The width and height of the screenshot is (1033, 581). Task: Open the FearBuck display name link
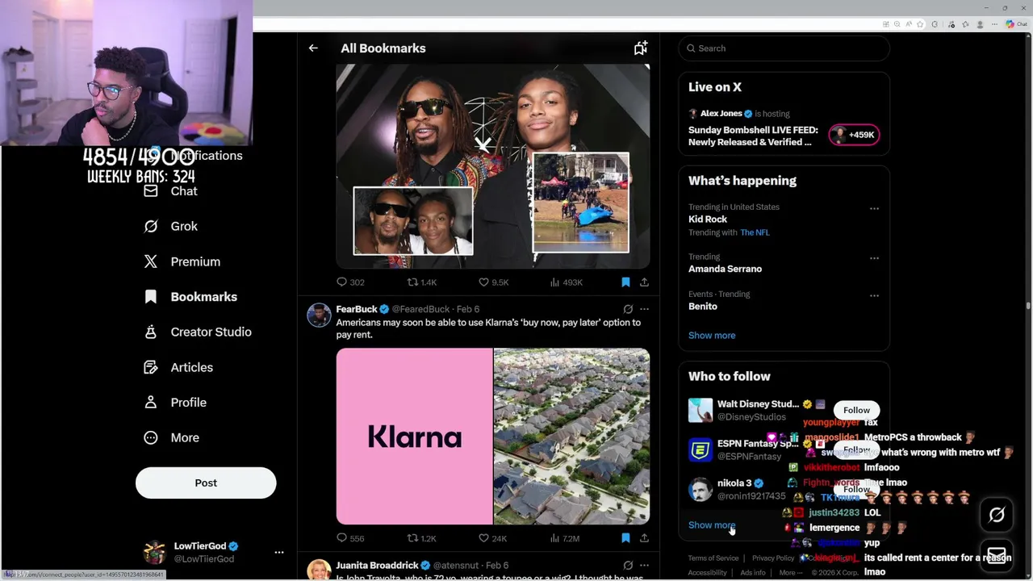point(357,309)
